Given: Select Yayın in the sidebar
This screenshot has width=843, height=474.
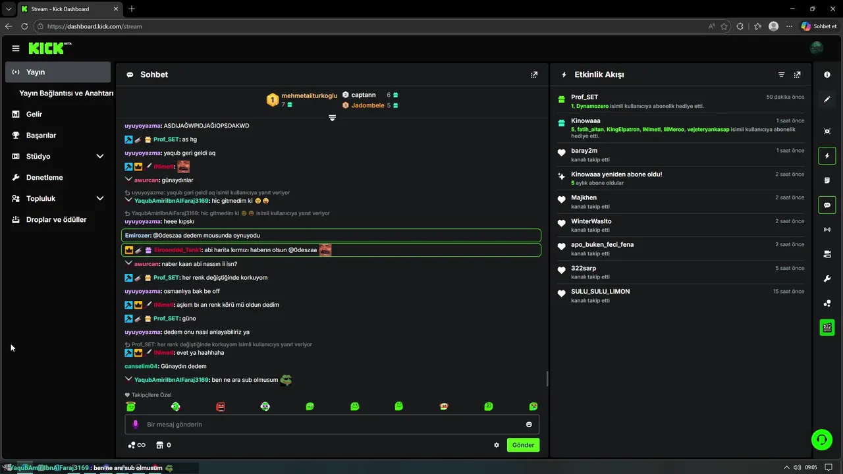Looking at the screenshot, I should tap(58, 72).
